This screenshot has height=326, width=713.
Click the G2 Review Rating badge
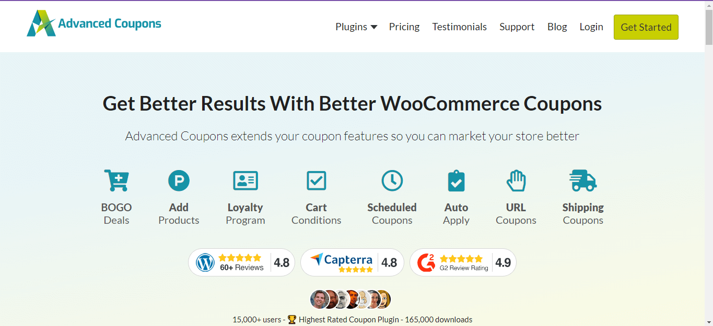[x=463, y=262]
